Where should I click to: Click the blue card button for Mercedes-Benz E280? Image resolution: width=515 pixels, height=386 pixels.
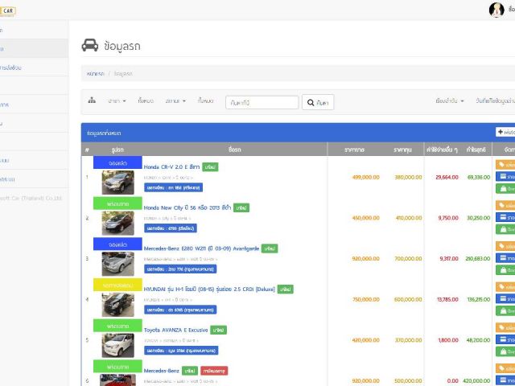coord(505,258)
